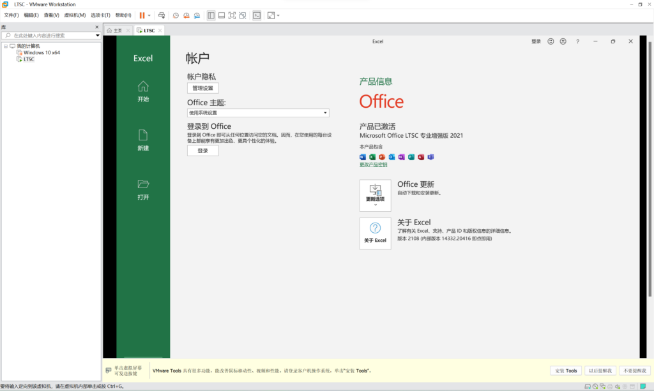Image resolution: width=654 pixels, height=391 pixels.
Task: Toggle the library sidebar view icon
Action: pyautogui.click(x=211, y=15)
